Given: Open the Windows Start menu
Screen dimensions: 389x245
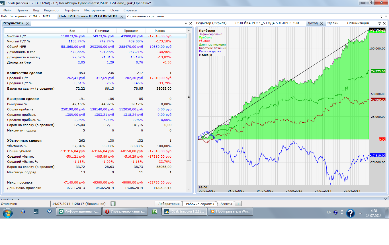Looking at the screenshot, I should tap(7, 212).
